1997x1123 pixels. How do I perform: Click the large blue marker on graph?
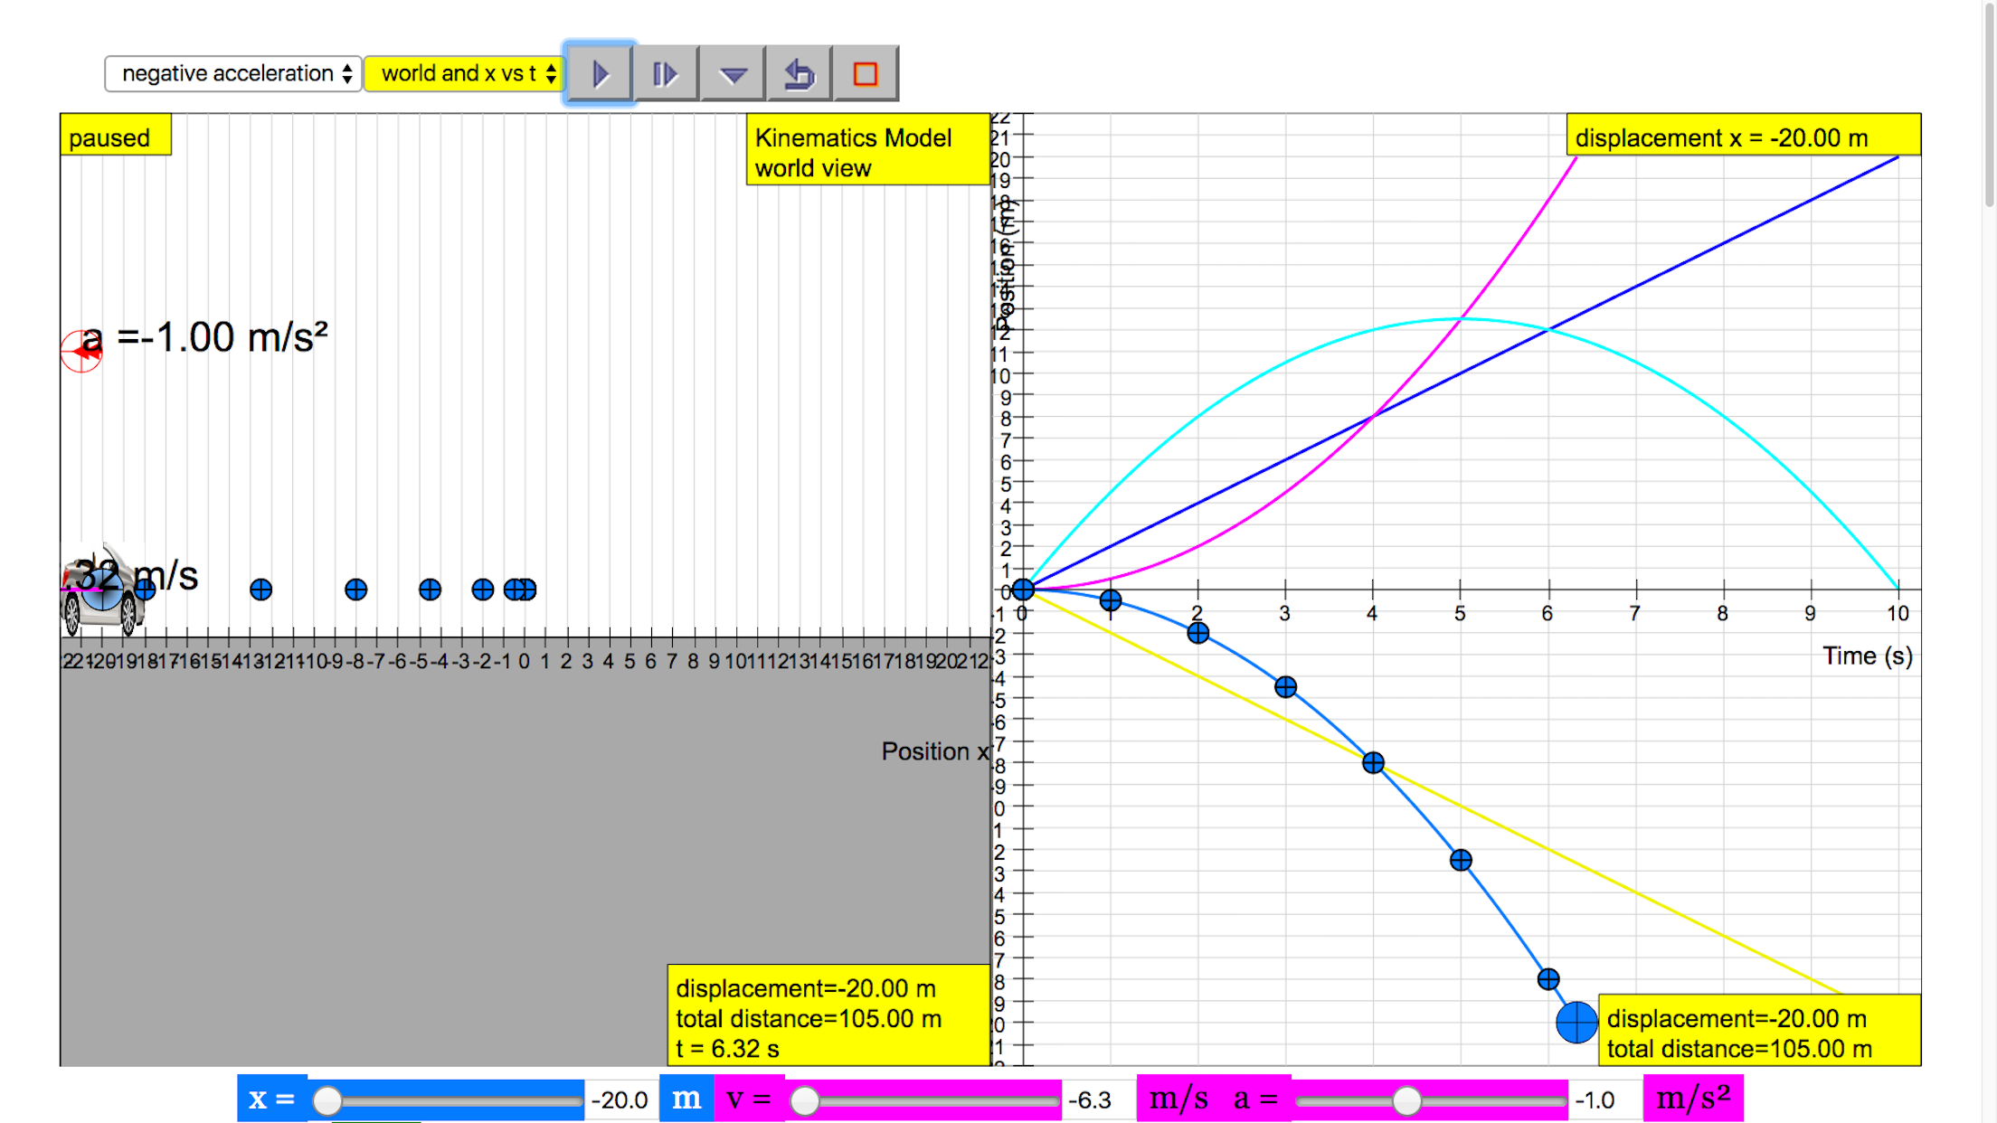pyautogui.click(x=1576, y=1022)
